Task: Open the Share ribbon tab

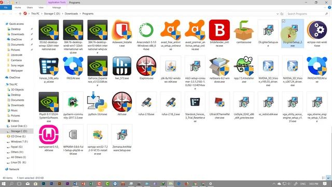Action: (x=30, y=7)
